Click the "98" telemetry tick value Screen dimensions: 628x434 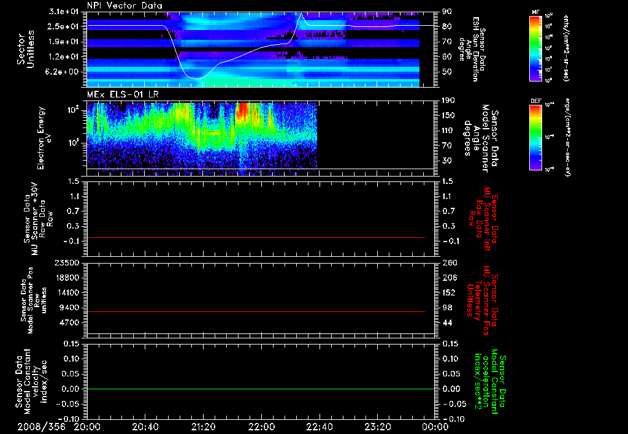pos(447,308)
